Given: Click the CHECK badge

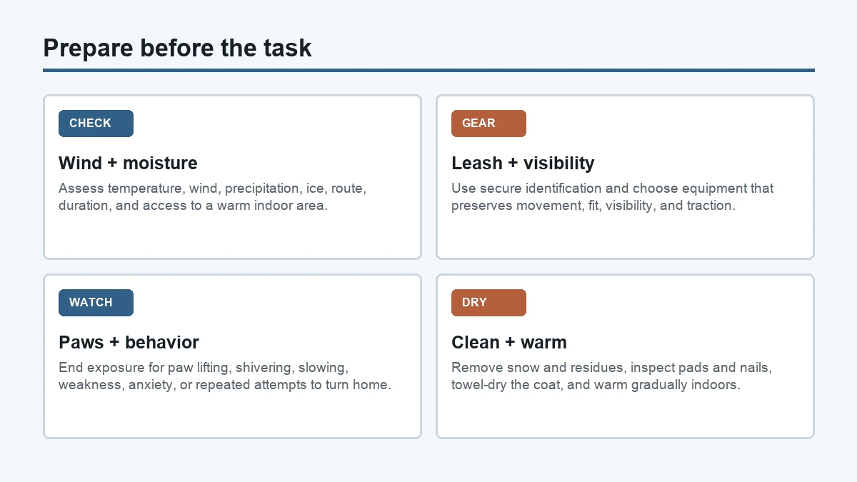Looking at the screenshot, I should pos(96,124).
